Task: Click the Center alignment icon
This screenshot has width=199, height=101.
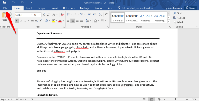Action: 73,21
